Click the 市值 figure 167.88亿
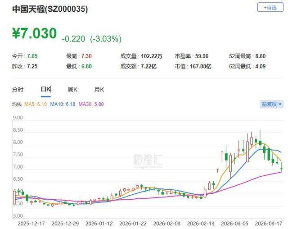The image size is (288, 229). point(199,66)
